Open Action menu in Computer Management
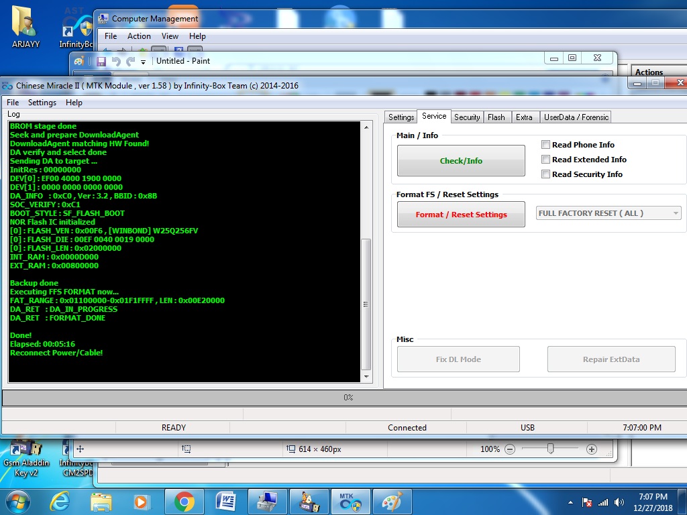Viewport: 687px width, 515px height. tap(139, 36)
